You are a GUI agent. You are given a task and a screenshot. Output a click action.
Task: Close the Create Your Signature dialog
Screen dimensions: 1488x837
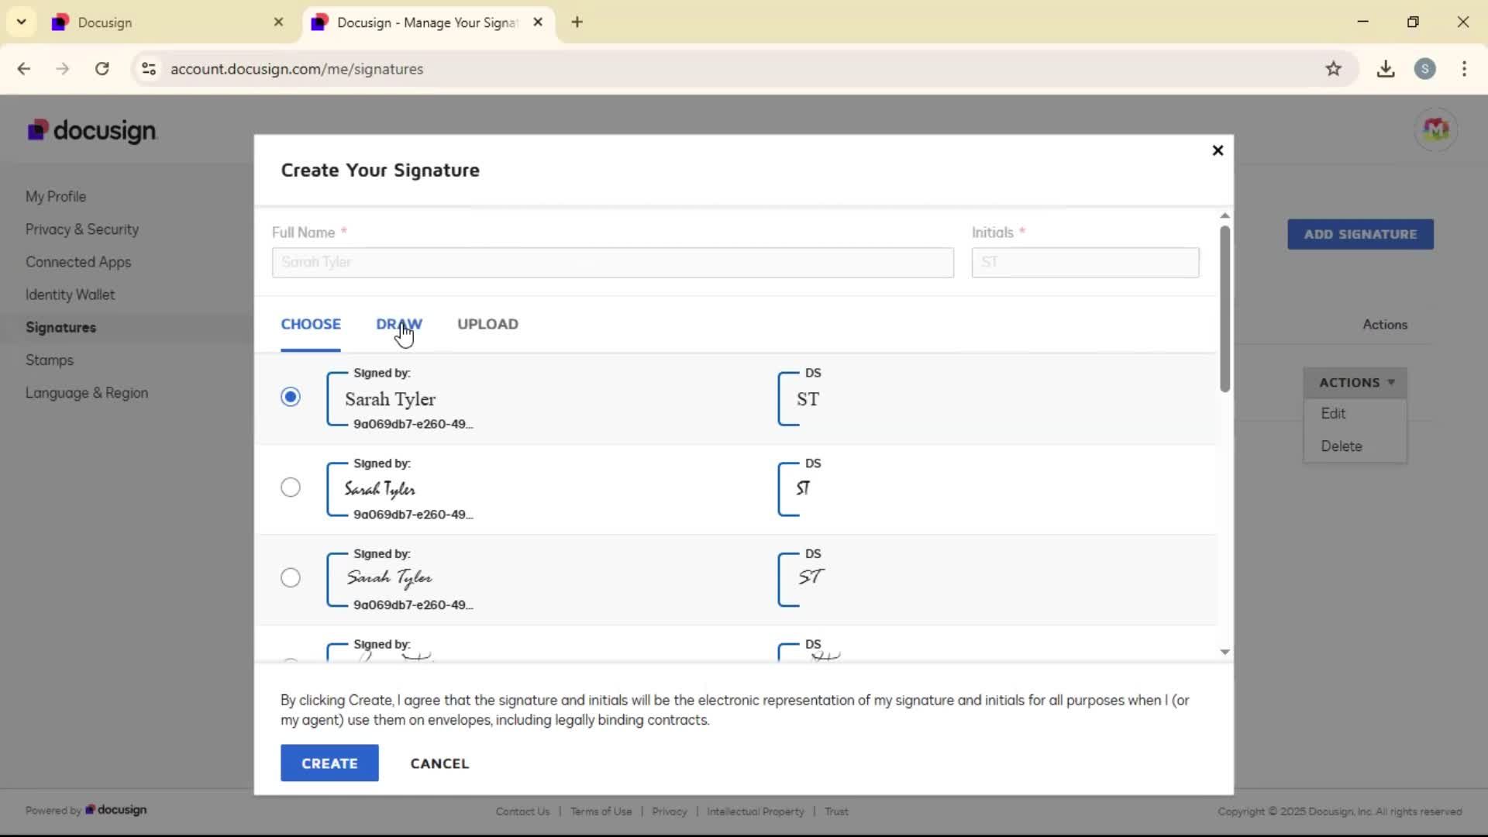click(1218, 150)
